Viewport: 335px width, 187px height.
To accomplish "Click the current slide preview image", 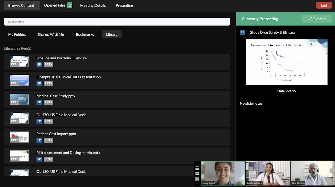I will click(x=286, y=62).
